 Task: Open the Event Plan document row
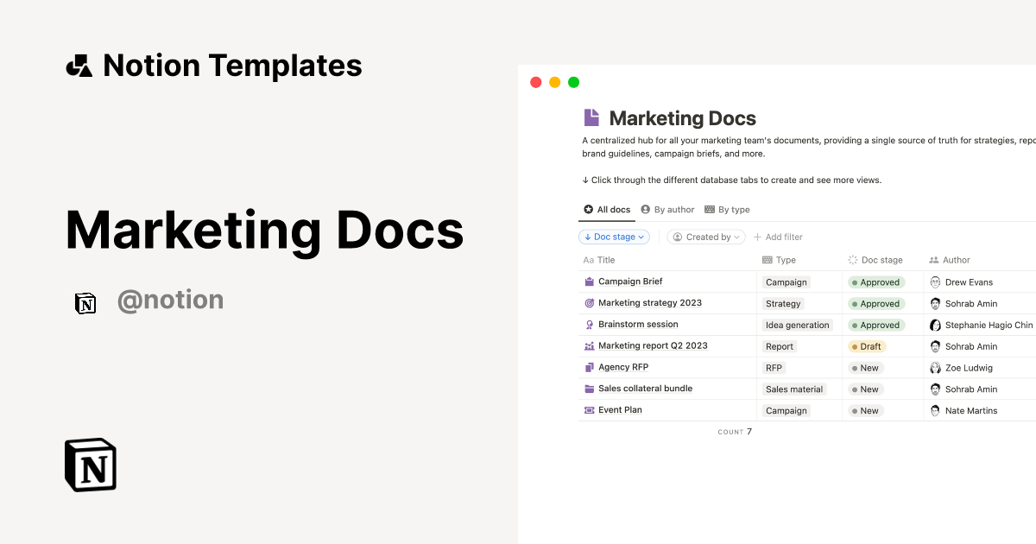622,409
